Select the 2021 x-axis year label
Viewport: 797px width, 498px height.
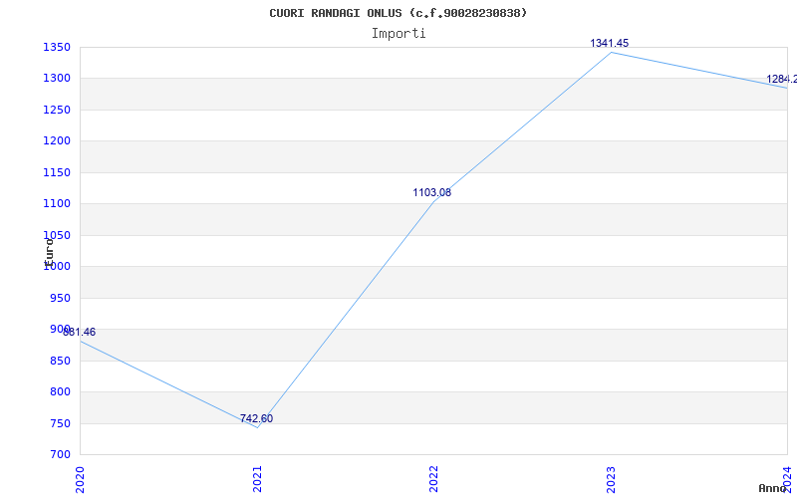point(257,479)
